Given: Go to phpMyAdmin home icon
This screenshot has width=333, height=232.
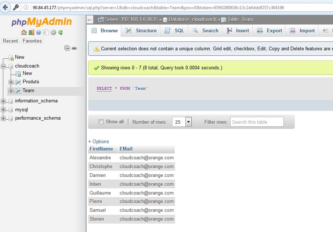Looking at the screenshot, I should pyautogui.click(x=24, y=32).
